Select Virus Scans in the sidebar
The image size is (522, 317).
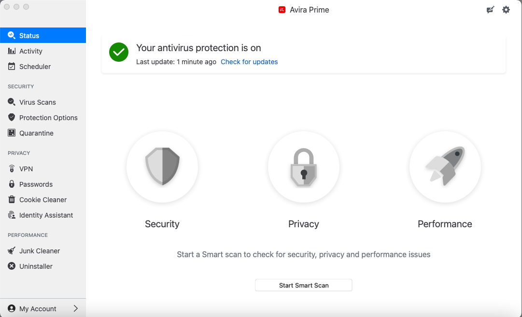point(37,102)
